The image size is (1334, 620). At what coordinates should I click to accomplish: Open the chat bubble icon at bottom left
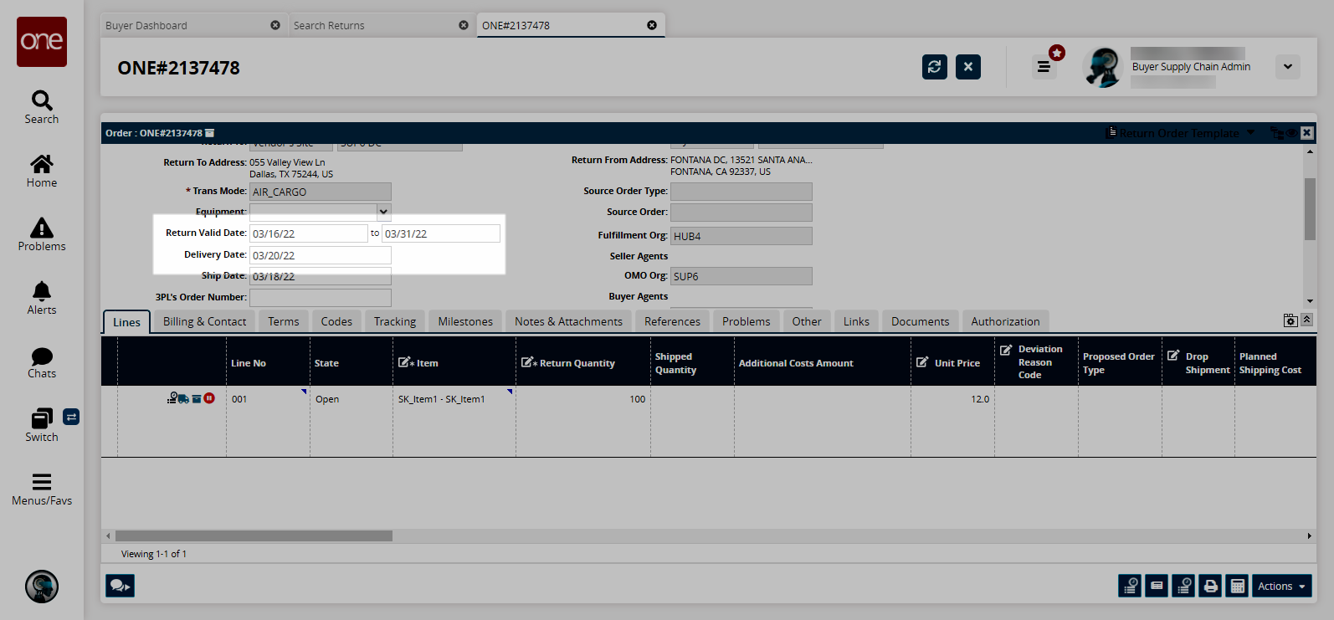coord(120,586)
